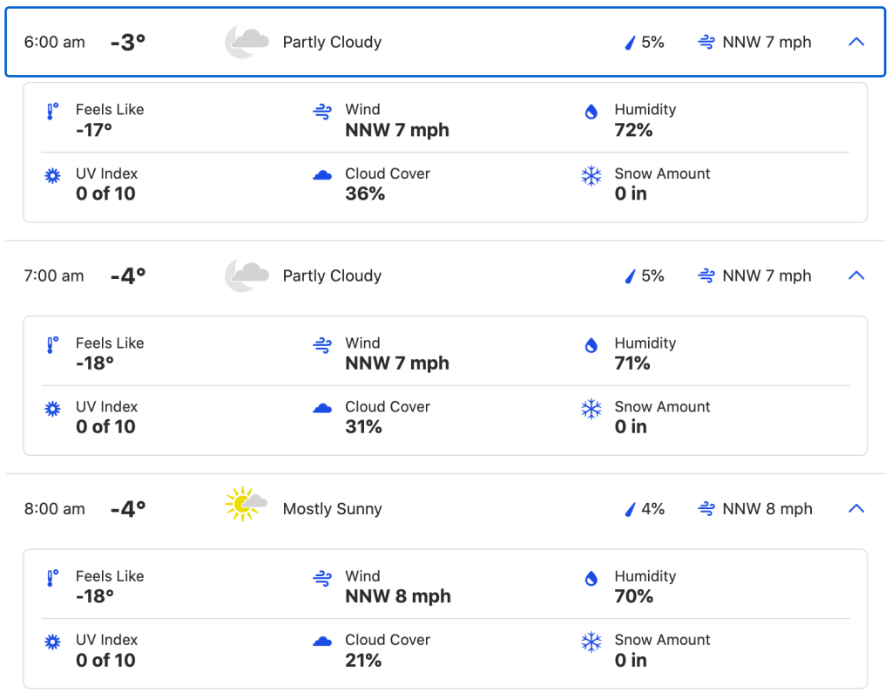
Task: Click the Mostly Sunny condition text
Action: click(x=332, y=509)
